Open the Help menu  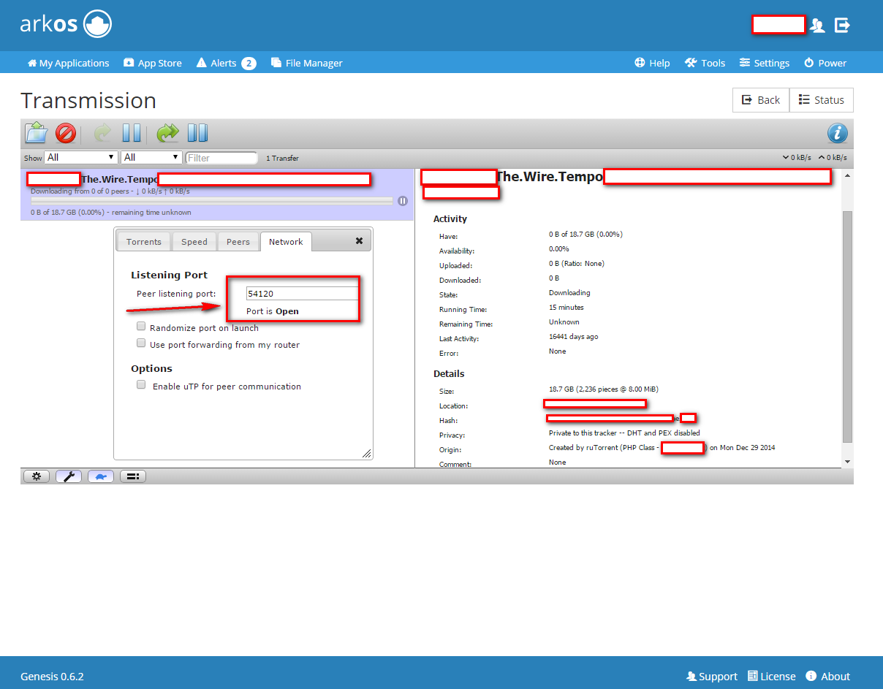[x=652, y=63]
